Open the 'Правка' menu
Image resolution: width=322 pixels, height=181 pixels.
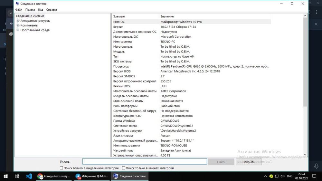(x=30, y=10)
